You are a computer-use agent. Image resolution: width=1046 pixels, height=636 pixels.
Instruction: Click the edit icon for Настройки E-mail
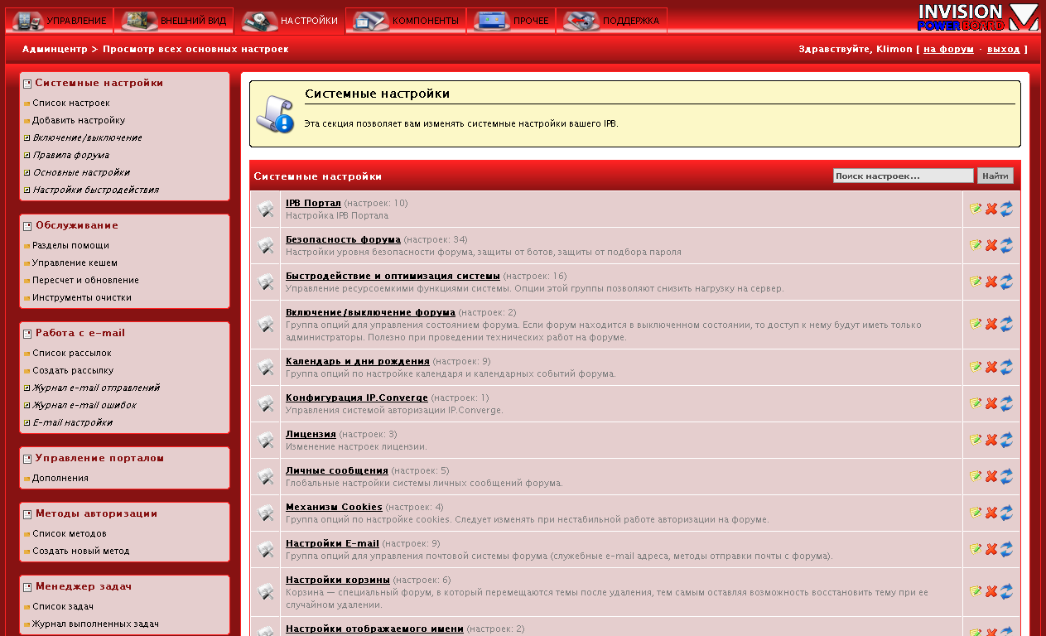click(x=976, y=549)
